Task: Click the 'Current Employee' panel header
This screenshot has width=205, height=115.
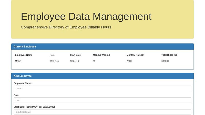Action: [102, 47]
